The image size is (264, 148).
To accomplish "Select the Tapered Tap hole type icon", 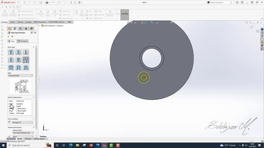I will [x=18, y=60].
